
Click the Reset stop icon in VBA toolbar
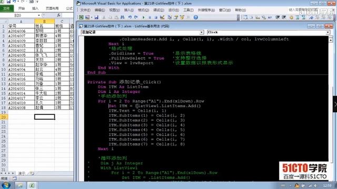coord(156,17)
